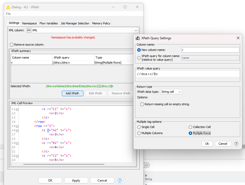This screenshot has width=245, height=185.
Task: Open XPath data type String cell dropdown
Action: (x=171, y=92)
